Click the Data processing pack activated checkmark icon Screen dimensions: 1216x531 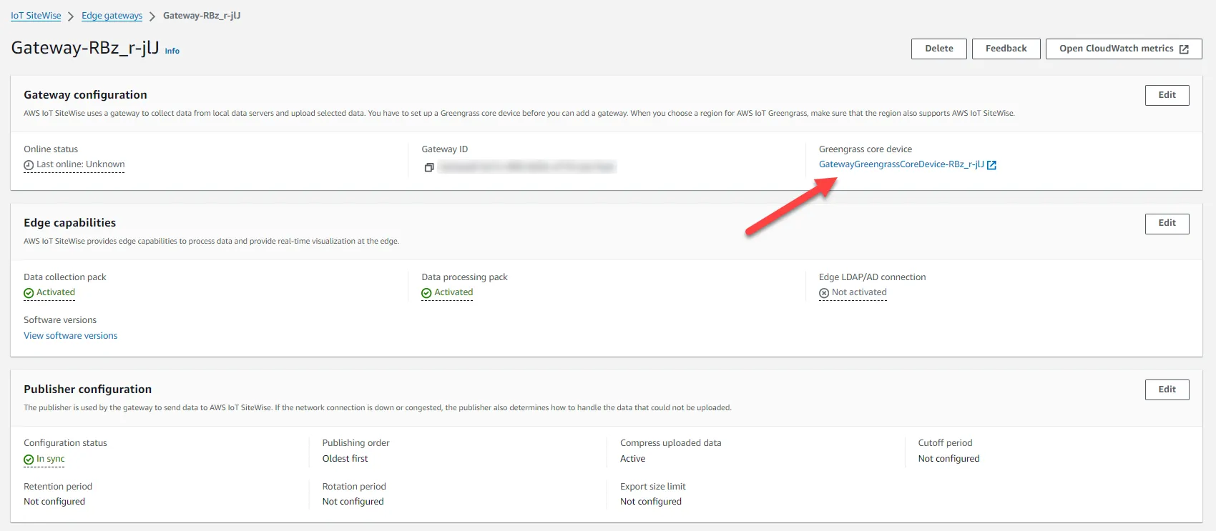[x=426, y=293]
